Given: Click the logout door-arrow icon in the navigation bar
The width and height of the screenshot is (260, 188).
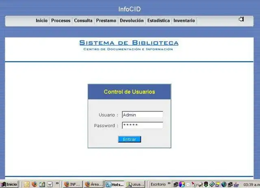Looking at the screenshot, I should tap(241, 19).
